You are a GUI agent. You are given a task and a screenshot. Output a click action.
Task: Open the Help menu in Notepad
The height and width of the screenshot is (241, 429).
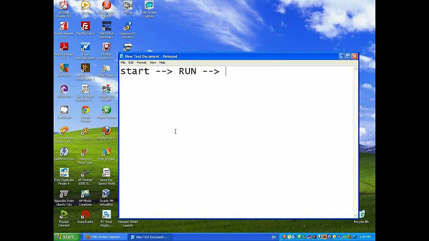point(162,63)
